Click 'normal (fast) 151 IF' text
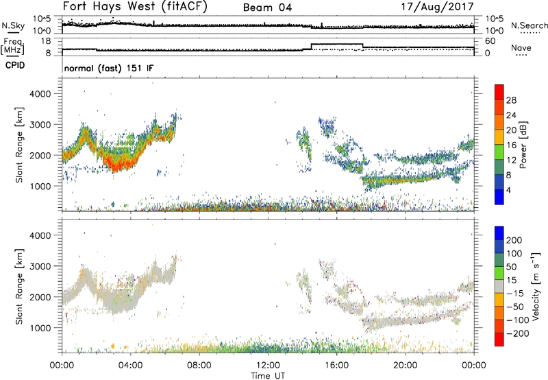 point(109,68)
